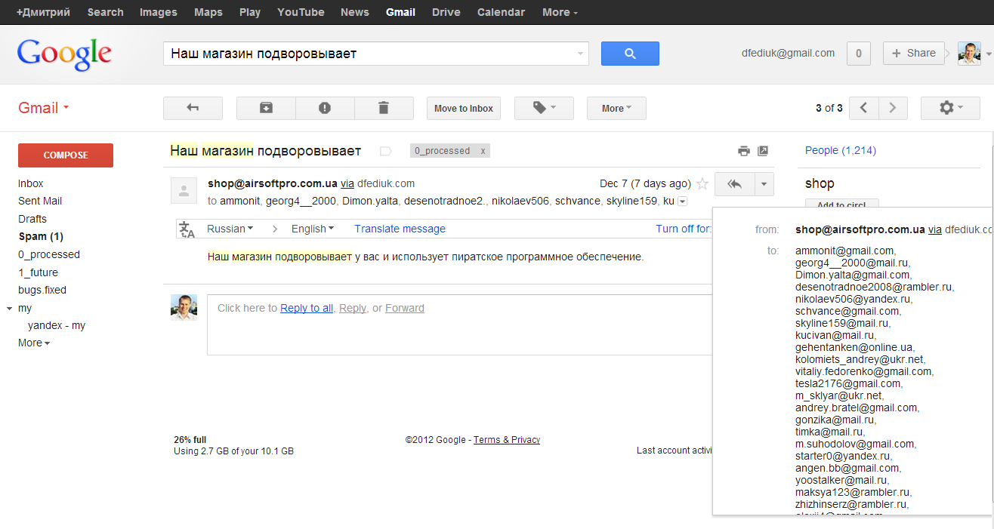Move message to Inbox
This screenshot has width=994, height=529.
464,108
